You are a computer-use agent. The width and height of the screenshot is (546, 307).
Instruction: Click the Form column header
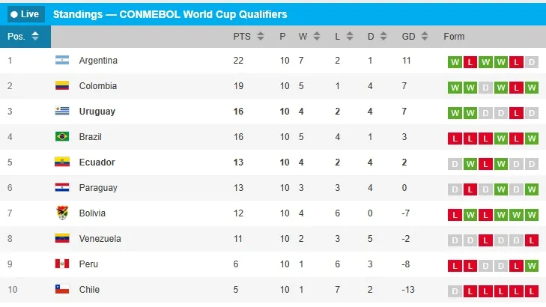(454, 37)
